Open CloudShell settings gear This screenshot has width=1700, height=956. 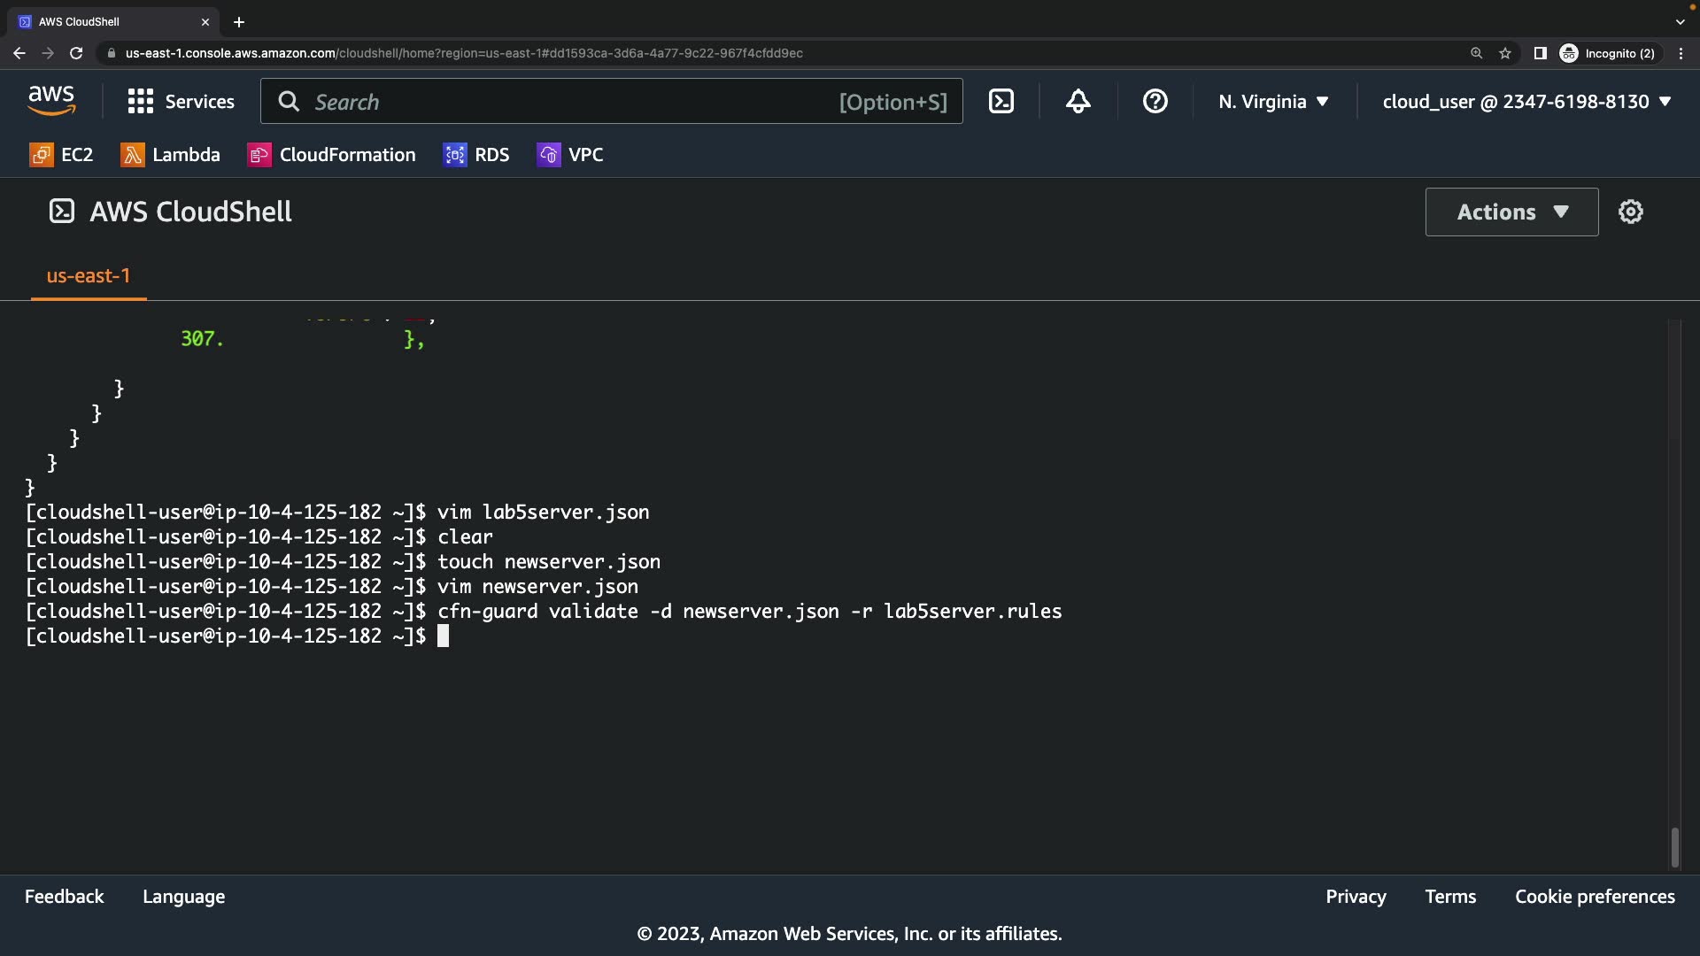(1630, 212)
